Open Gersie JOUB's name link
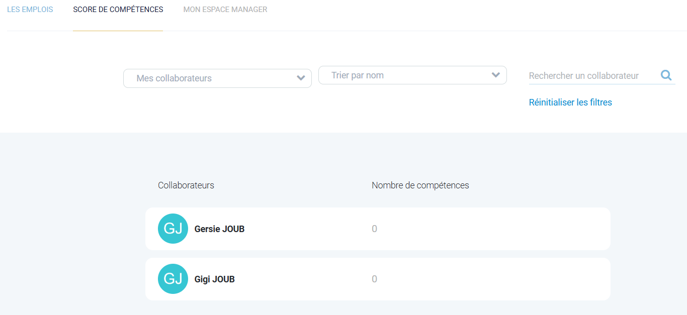The width and height of the screenshot is (687, 315). coord(219,229)
